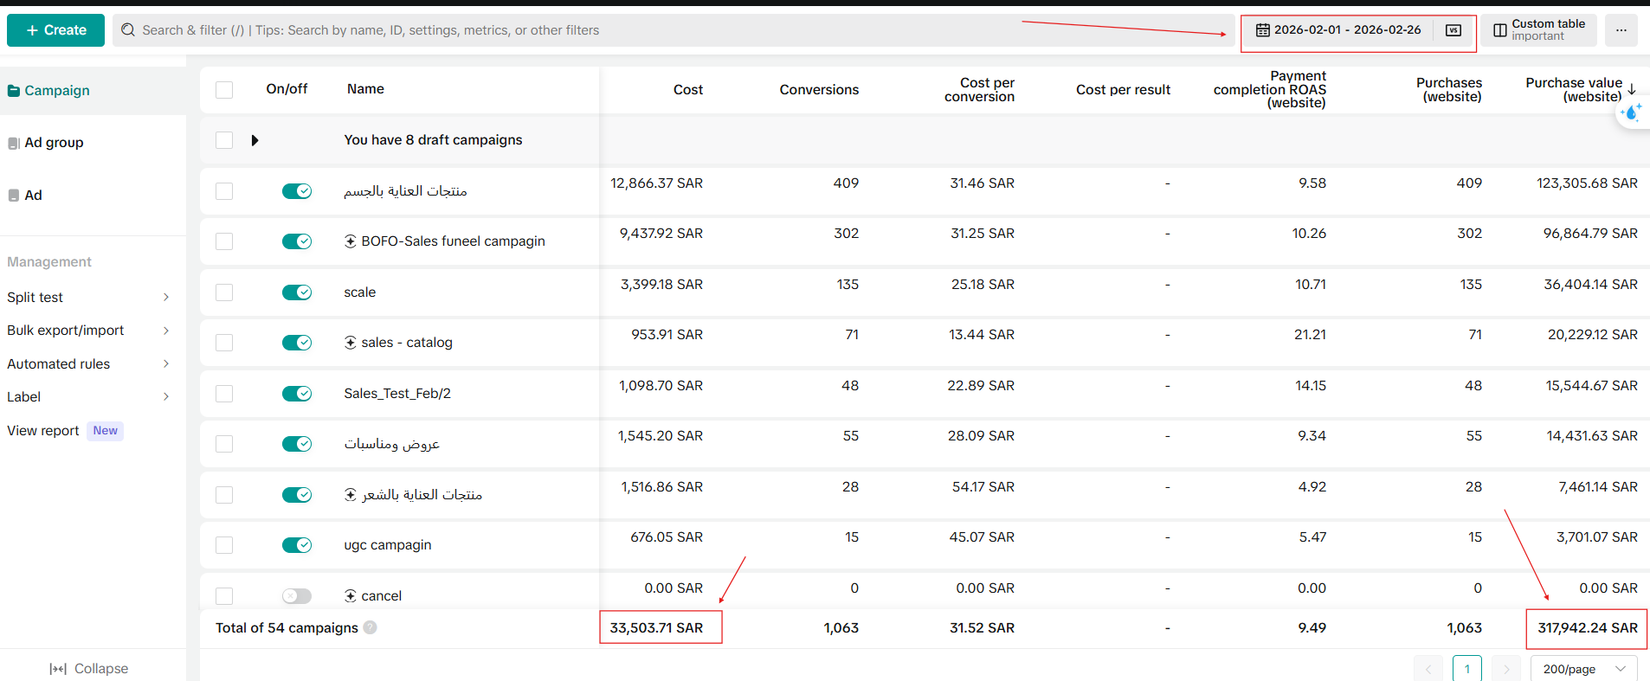Click the AI assistant sparkle droplet icon
The image size is (1650, 681).
1631,112
